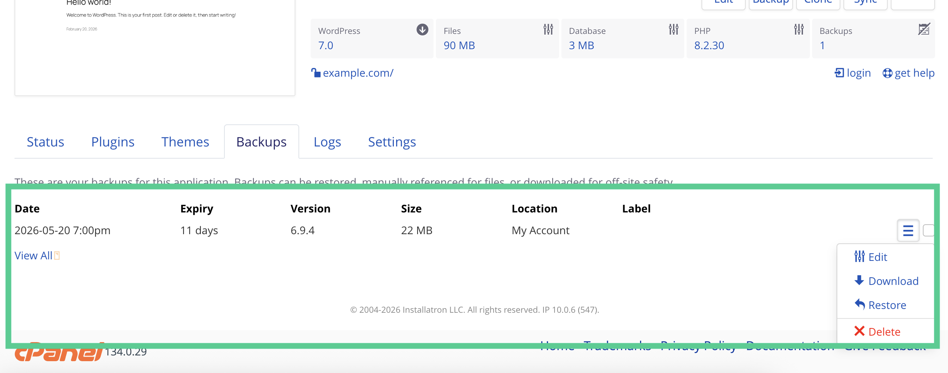Click the get help lifebuoy icon

(888, 73)
